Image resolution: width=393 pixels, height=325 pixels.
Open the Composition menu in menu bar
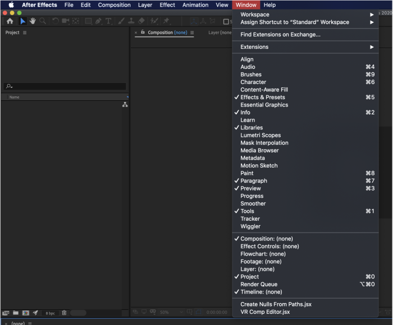tap(115, 4)
